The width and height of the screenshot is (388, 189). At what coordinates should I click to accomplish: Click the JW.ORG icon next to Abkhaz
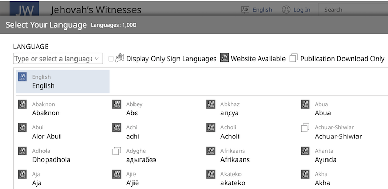point(211,104)
